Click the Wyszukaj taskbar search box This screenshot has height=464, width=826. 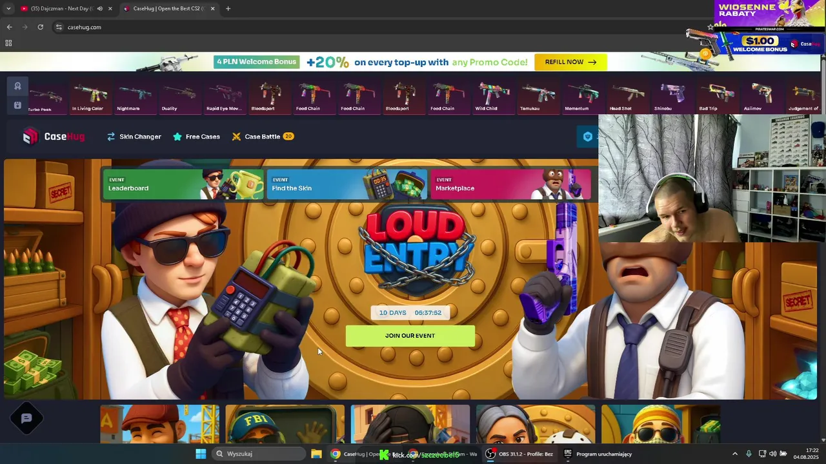click(259, 454)
